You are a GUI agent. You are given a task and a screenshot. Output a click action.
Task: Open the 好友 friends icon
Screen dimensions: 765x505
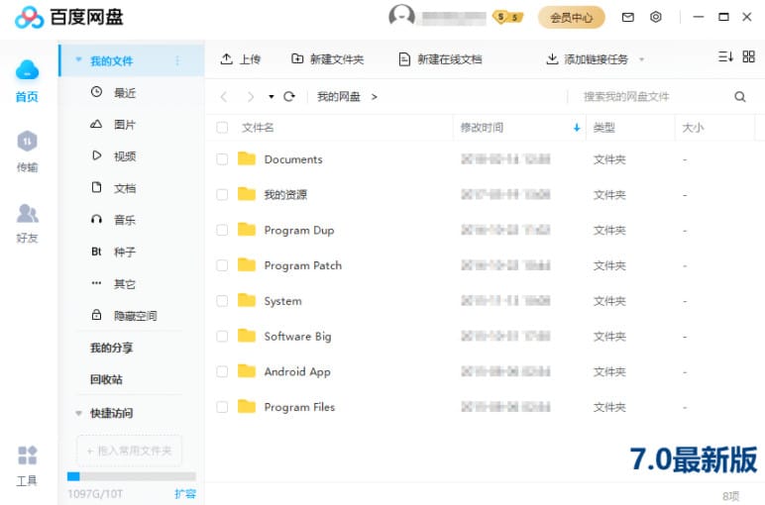coord(28,213)
